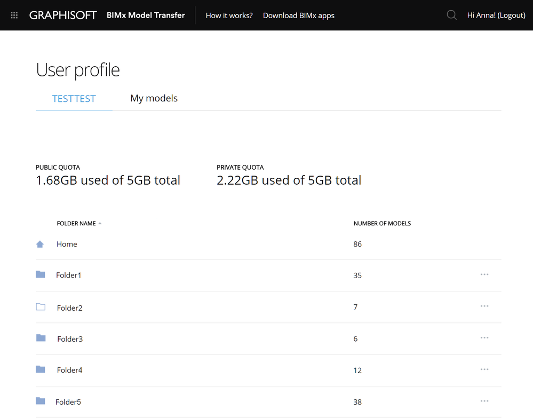Screen dimensions: 533x418
Task: Expand more options for Folder3
Action: [x=484, y=338]
